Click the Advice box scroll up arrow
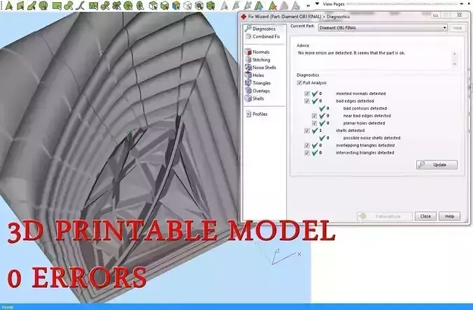 (454, 54)
